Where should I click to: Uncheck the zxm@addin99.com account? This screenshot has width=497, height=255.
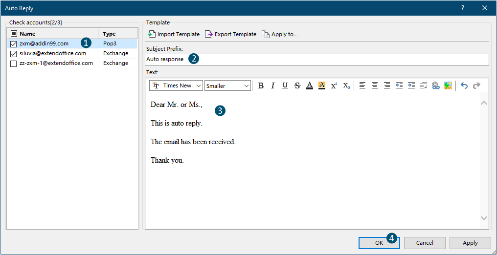click(14, 44)
